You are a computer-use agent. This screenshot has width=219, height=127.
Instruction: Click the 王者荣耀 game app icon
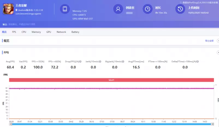(8, 9)
